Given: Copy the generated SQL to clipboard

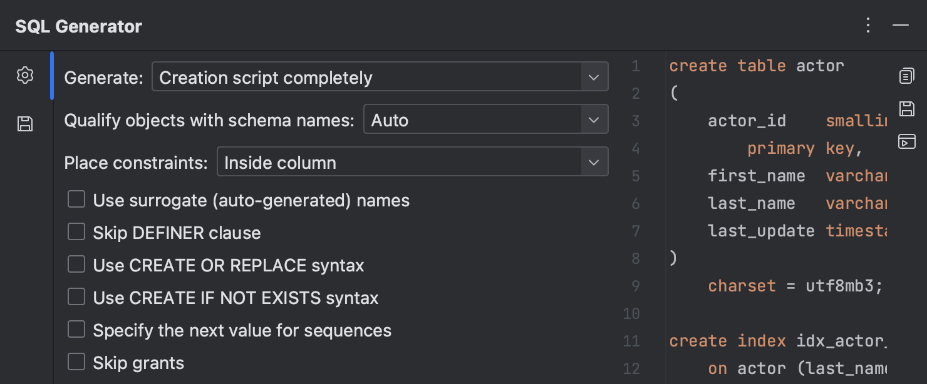Looking at the screenshot, I should (x=906, y=75).
